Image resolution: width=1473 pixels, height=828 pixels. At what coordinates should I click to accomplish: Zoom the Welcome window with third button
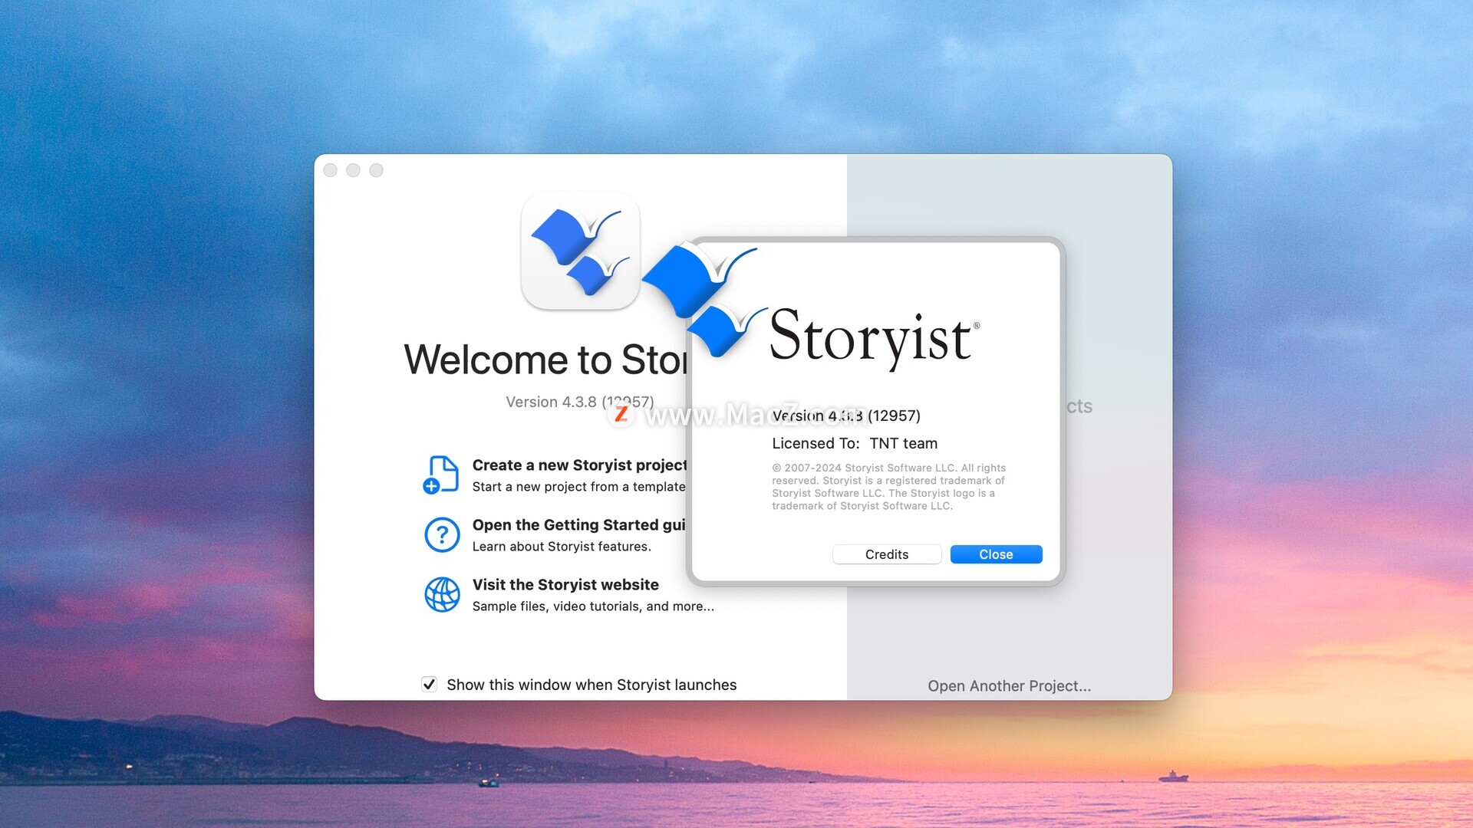pos(376,170)
